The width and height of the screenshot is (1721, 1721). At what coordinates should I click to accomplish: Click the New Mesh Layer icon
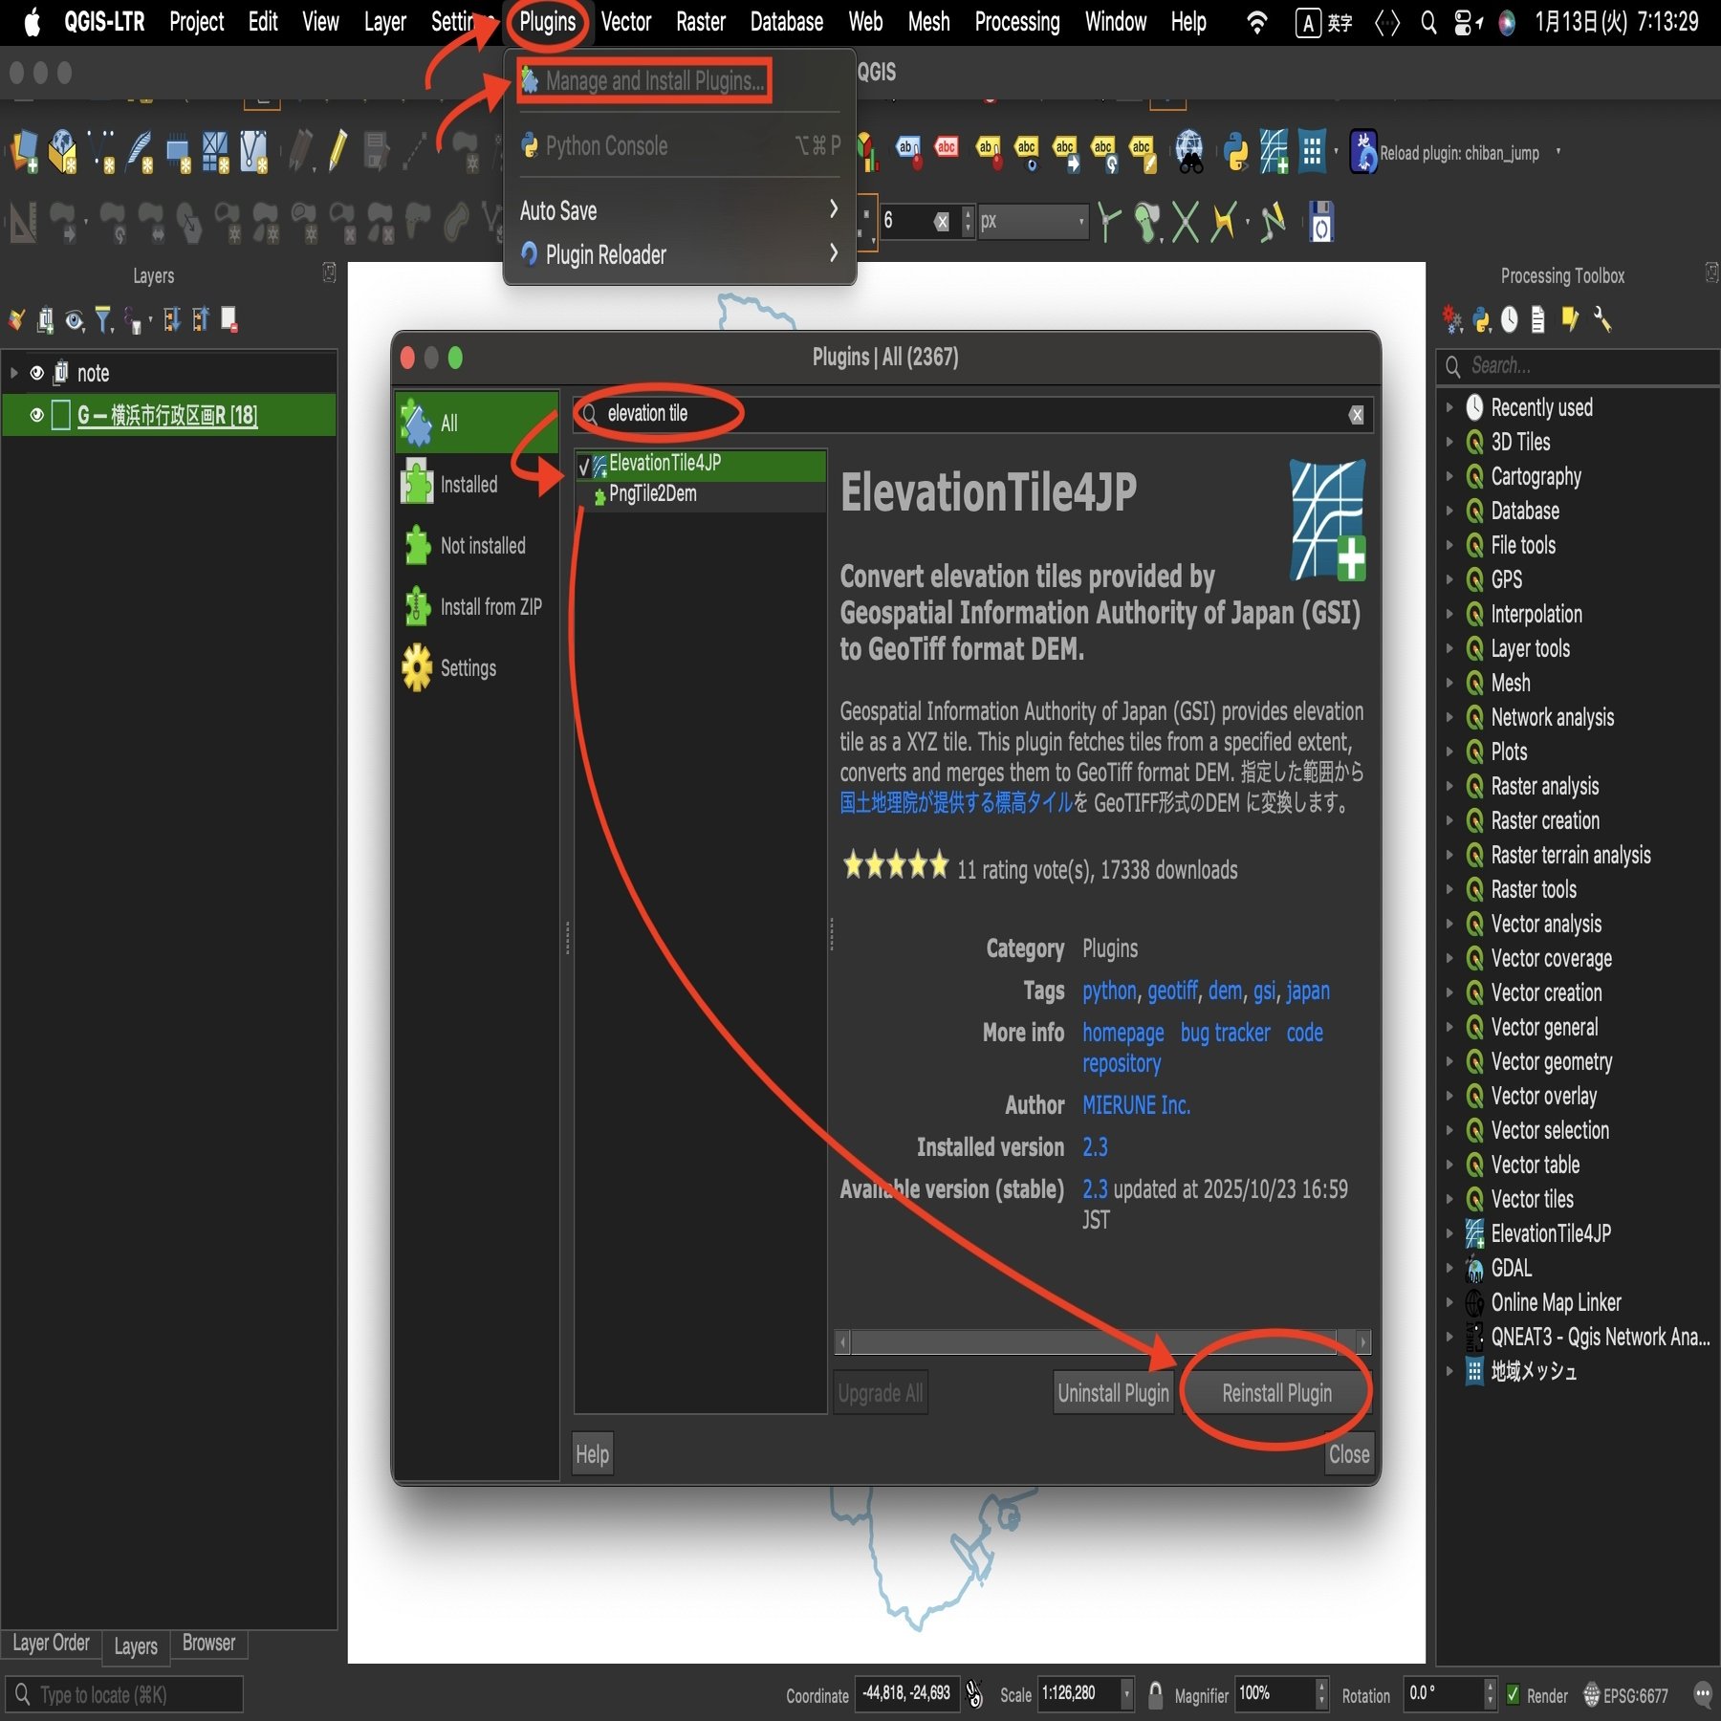(x=216, y=151)
